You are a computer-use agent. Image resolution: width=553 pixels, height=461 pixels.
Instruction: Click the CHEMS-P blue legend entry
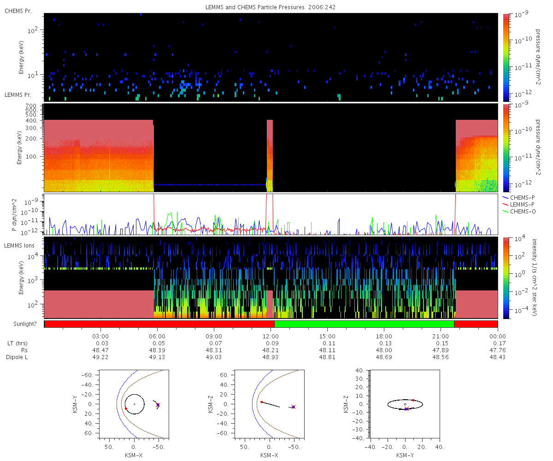521,197
